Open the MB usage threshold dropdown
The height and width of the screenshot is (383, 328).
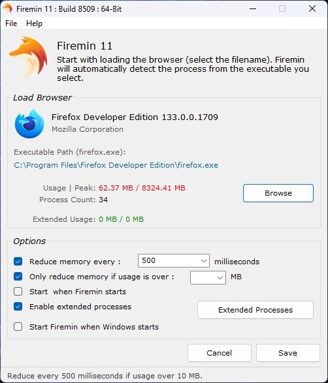click(208, 277)
